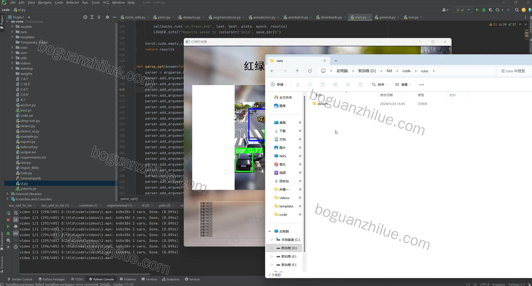Select detect_ui.py in Project tree
The height and width of the screenshot is (286, 532).
tap(30, 131)
